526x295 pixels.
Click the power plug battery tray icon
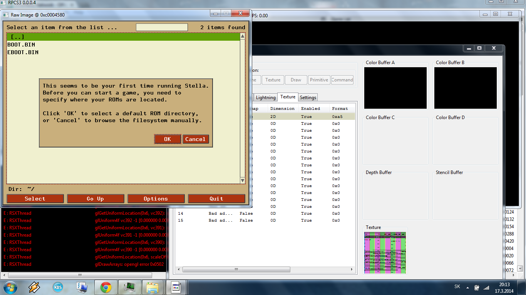tap(477, 287)
